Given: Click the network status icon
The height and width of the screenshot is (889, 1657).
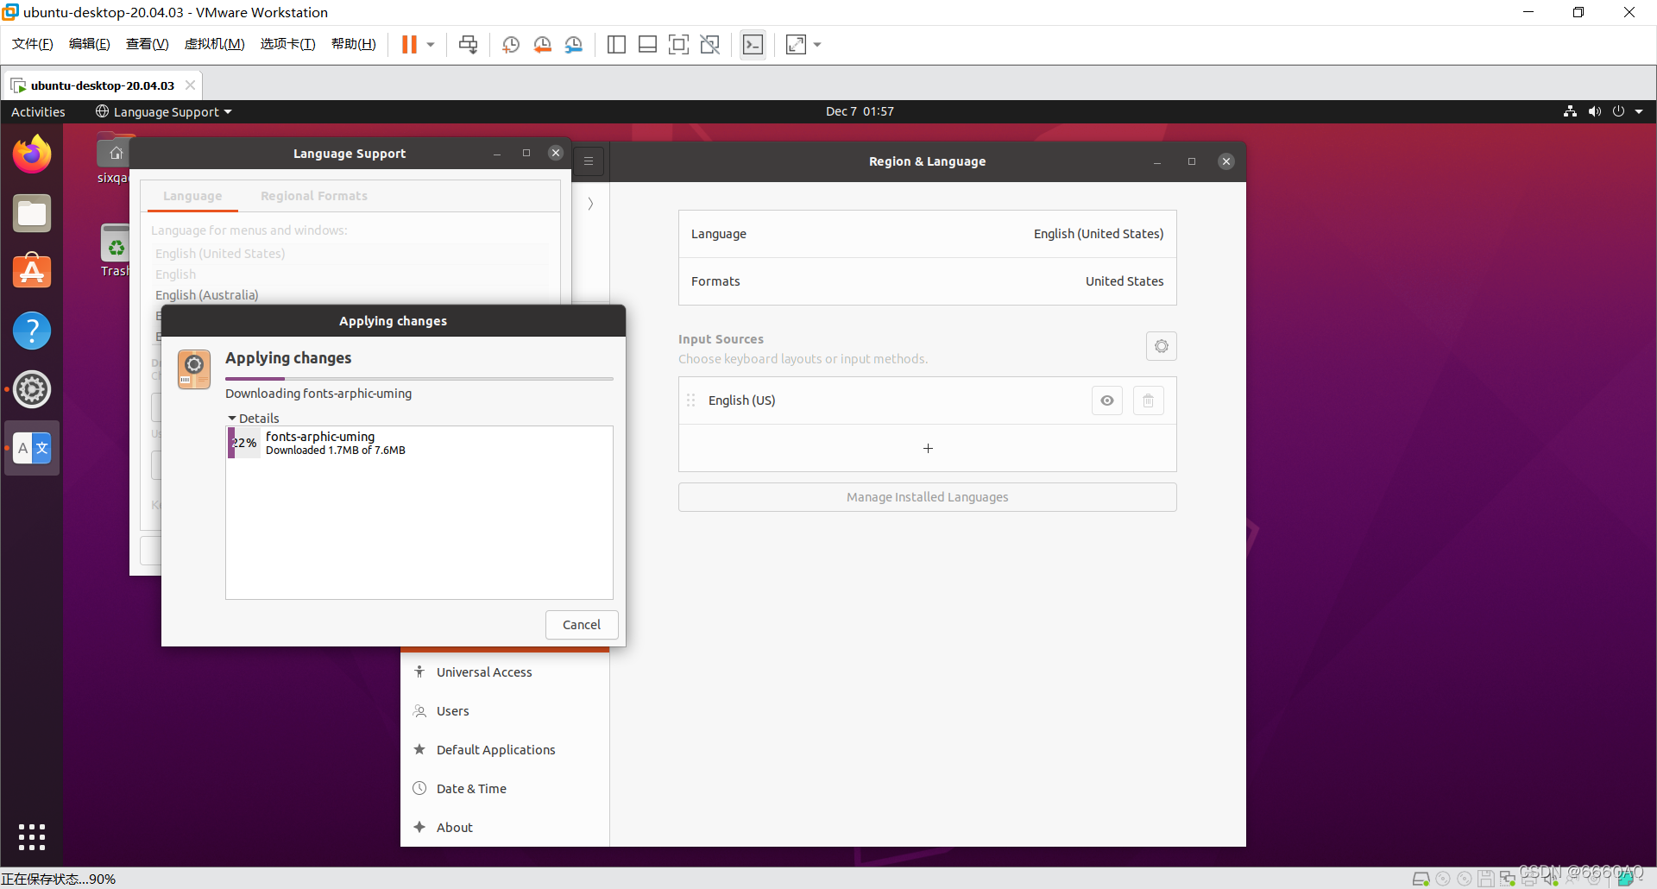Looking at the screenshot, I should (1570, 111).
